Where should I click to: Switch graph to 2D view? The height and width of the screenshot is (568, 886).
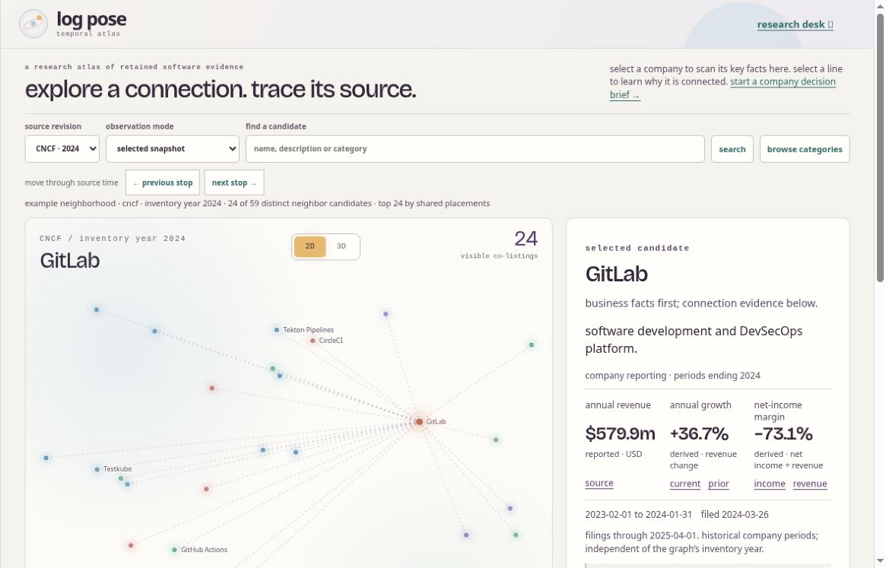click(310, 246)
